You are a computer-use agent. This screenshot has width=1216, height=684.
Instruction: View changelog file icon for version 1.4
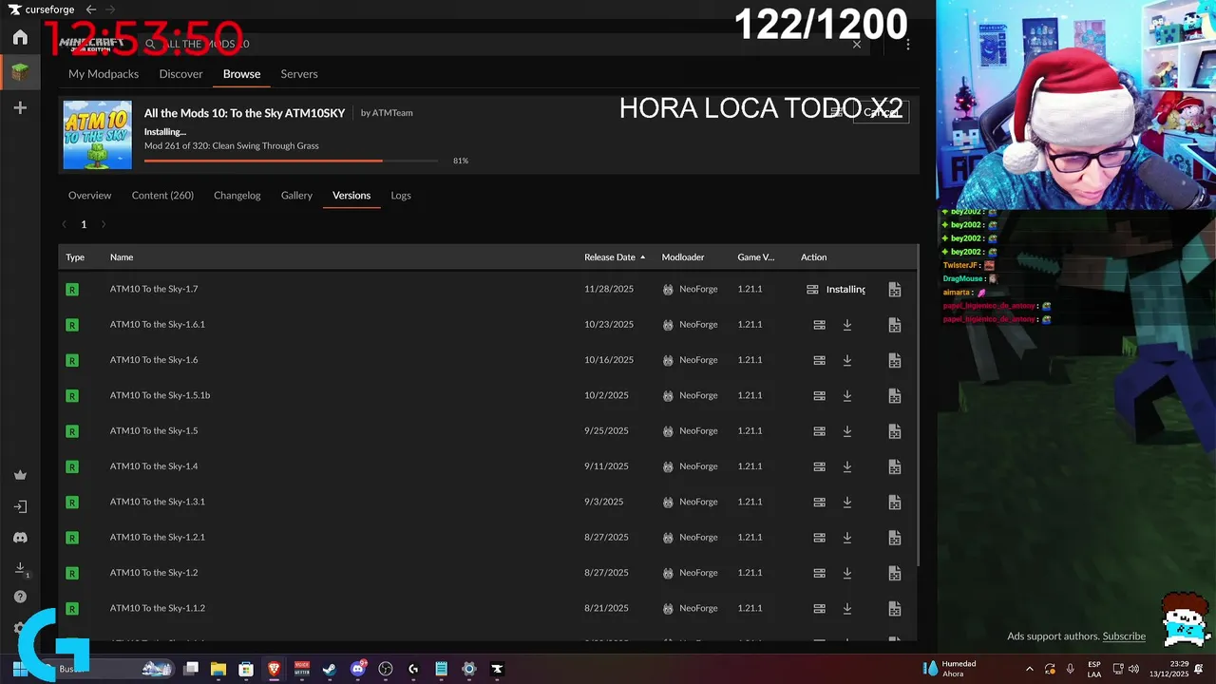coord(894,466)
